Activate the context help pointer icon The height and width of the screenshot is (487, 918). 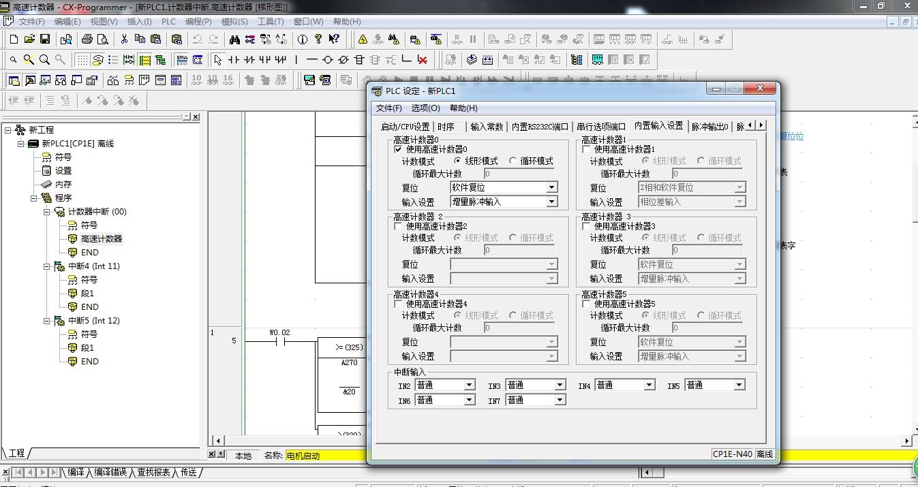[x=334, y=39]
